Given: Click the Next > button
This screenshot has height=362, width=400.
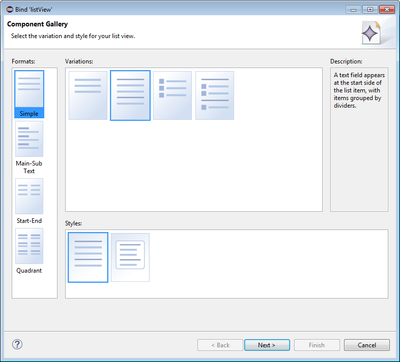Looking at the screenshot, I should tap(267, 345).
